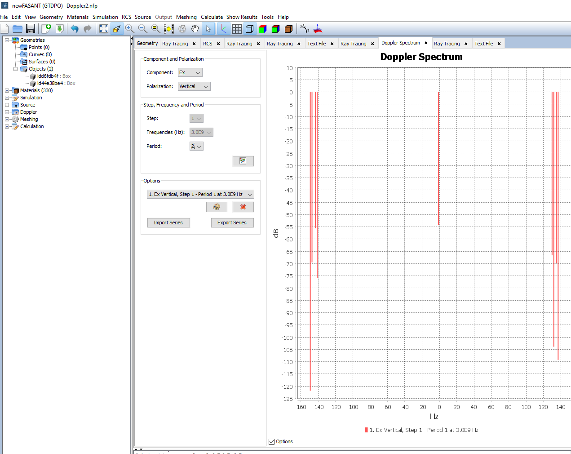Expand the Doppler tree node
This screenshot has height=454, width=571.
tap(7, 112)
